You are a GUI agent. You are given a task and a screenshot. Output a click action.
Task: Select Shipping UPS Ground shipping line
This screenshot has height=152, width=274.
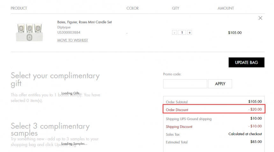click(x=189, y=119)
